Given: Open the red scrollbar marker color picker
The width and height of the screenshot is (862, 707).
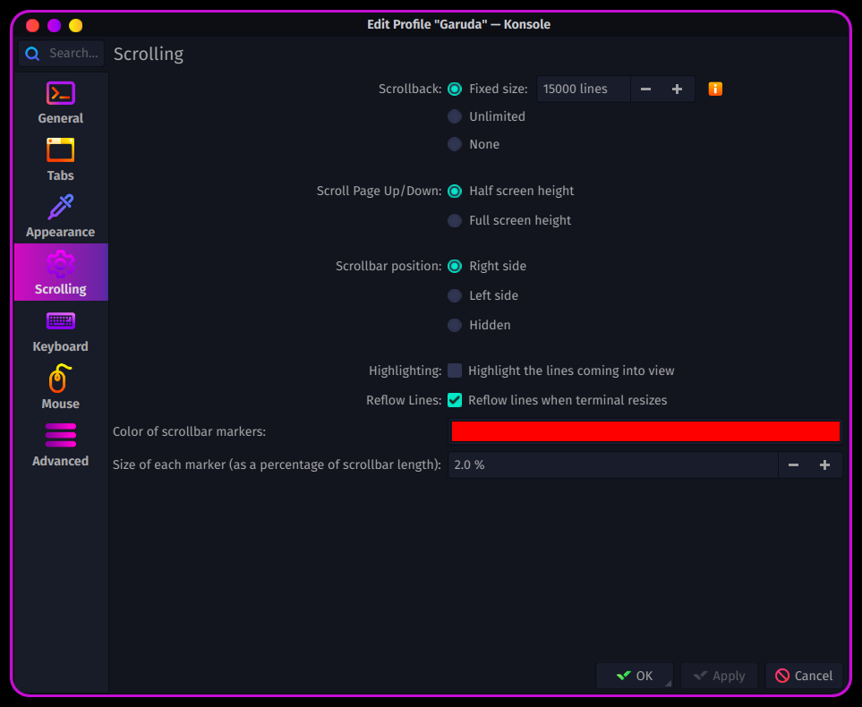Looking at the screenshot, I should (x=645, y=431).
